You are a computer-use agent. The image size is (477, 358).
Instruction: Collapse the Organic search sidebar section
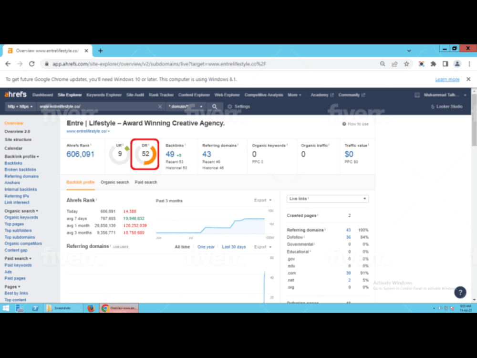point(21,211)
